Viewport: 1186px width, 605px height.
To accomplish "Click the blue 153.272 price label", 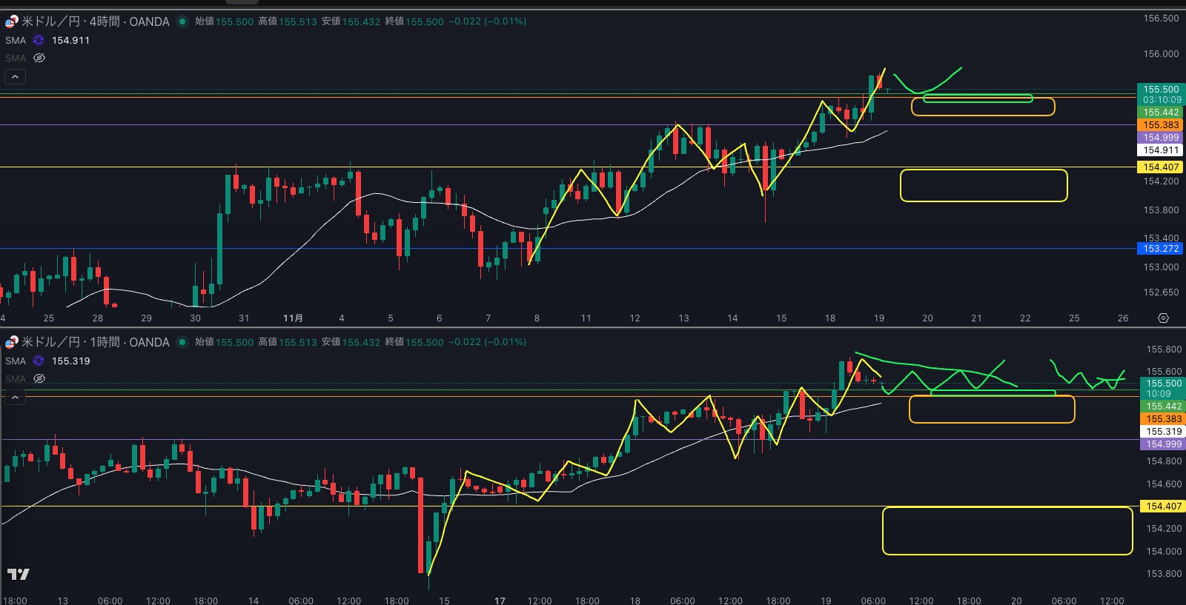I will click(x=1161, y=249).
